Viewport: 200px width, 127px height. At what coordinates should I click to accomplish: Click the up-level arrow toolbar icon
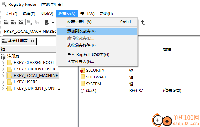pos(143,22)
